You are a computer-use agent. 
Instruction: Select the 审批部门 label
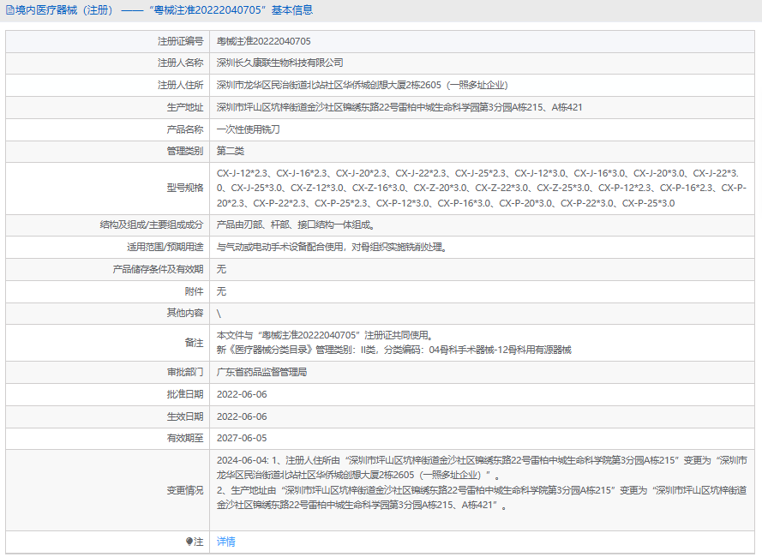(185, 372)
